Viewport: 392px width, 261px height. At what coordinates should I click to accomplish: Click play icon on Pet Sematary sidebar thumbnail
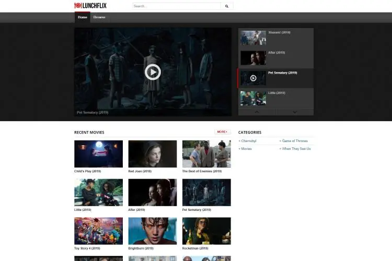(x=253, y=78)
